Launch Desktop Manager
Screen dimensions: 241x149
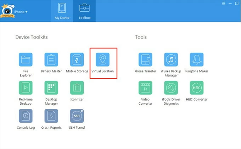[51, 88]
